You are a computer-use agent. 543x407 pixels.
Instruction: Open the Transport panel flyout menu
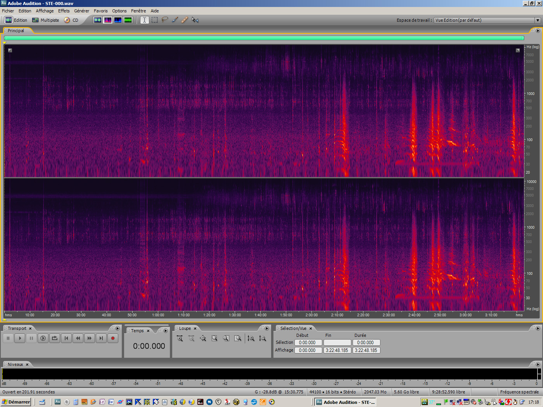click(x=118, y=328)
